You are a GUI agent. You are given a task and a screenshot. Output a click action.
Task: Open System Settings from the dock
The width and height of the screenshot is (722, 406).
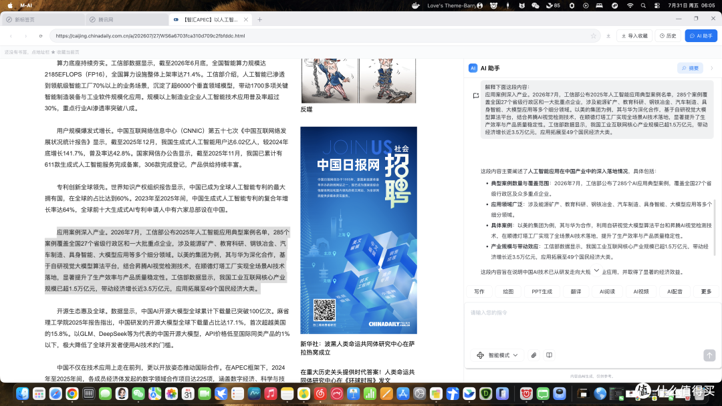pyautogui.click(x=419, y=393)
